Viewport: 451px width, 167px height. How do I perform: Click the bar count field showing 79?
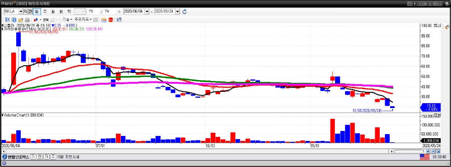[94, 11]
